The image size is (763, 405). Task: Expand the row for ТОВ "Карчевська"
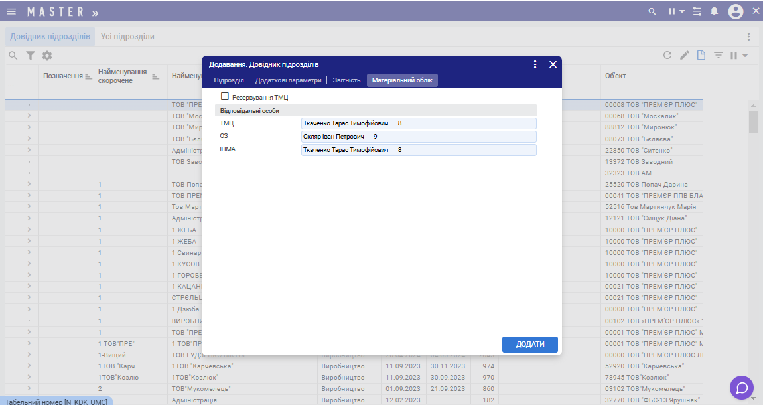click(x=29, y=366)
